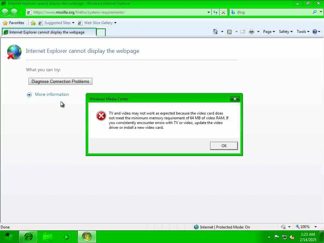Screen dimensions: 324x243
Task: Run search with the magnifier icon
Action: click(315, 12)
